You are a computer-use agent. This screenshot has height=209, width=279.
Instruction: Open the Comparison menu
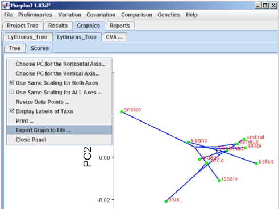136,15
